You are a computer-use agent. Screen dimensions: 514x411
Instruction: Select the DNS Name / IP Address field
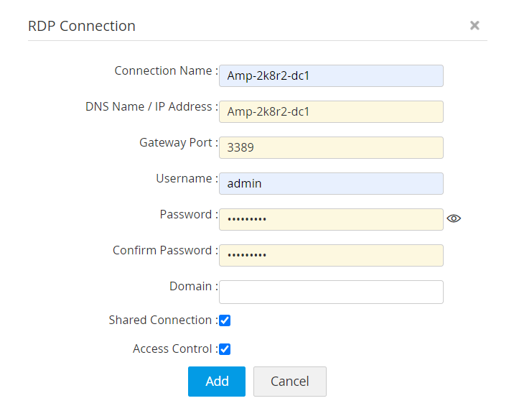pyautogui.click(x=331, y=111)
